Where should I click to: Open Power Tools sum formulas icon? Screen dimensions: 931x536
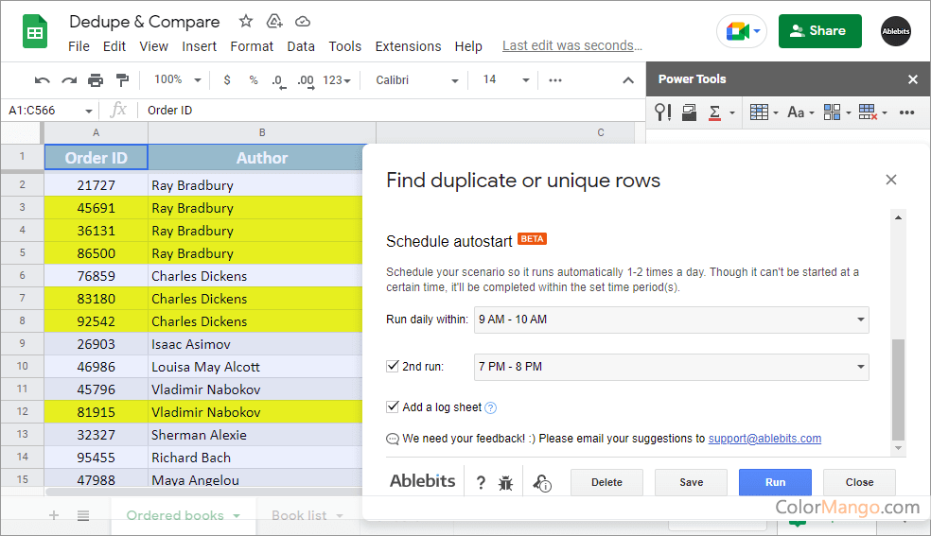(x=715, y=112)
